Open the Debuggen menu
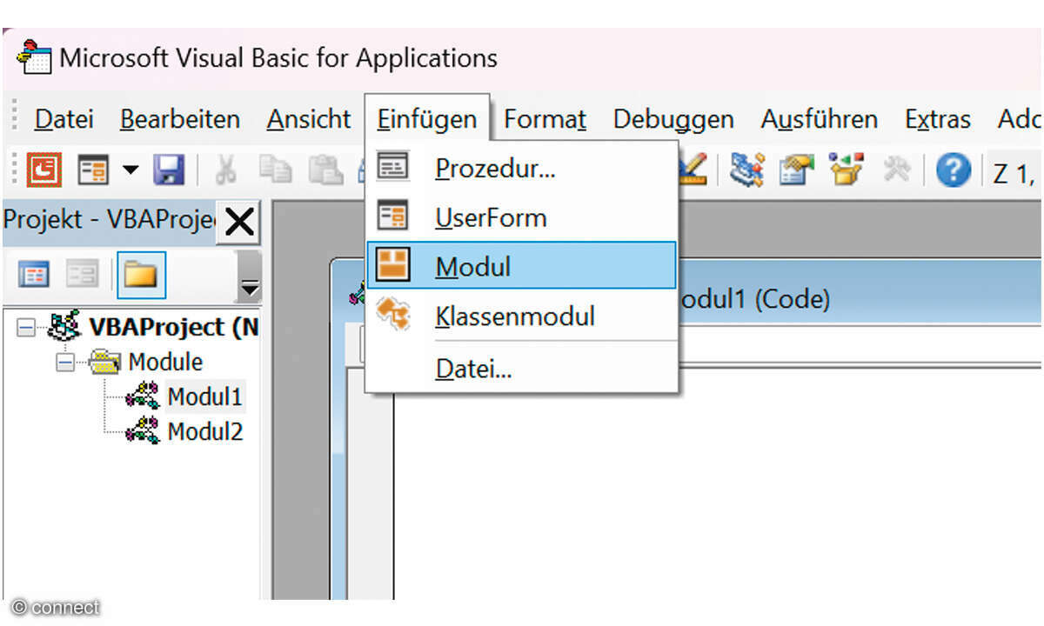Image resolution: width=1044 pixels, height=626 pixels. [x=673, y=119]
